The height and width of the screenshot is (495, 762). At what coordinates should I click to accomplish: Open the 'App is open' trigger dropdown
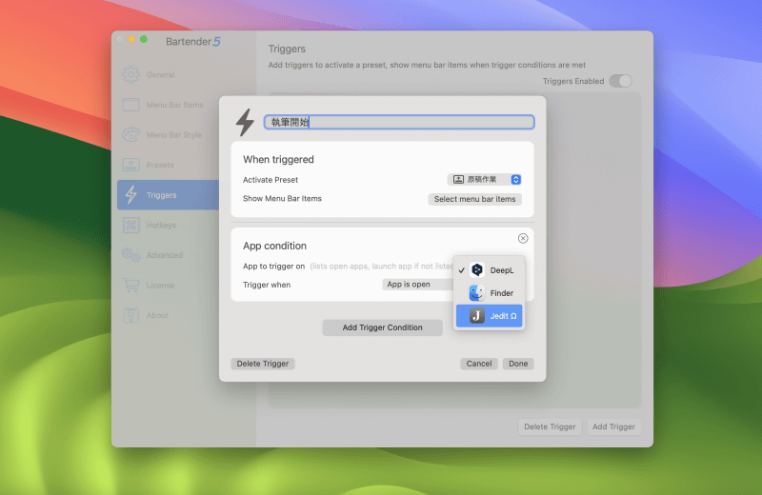pyautogui.click(x=418, y=285)
